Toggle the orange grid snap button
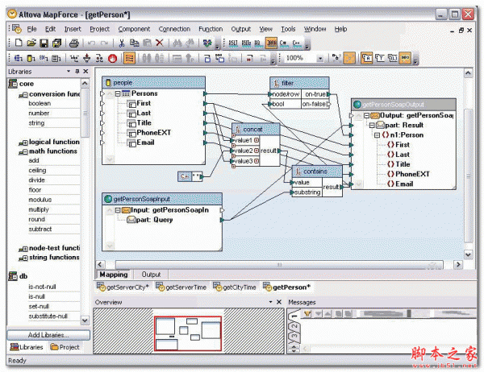The image size is (484, 372). pos(349,58)
